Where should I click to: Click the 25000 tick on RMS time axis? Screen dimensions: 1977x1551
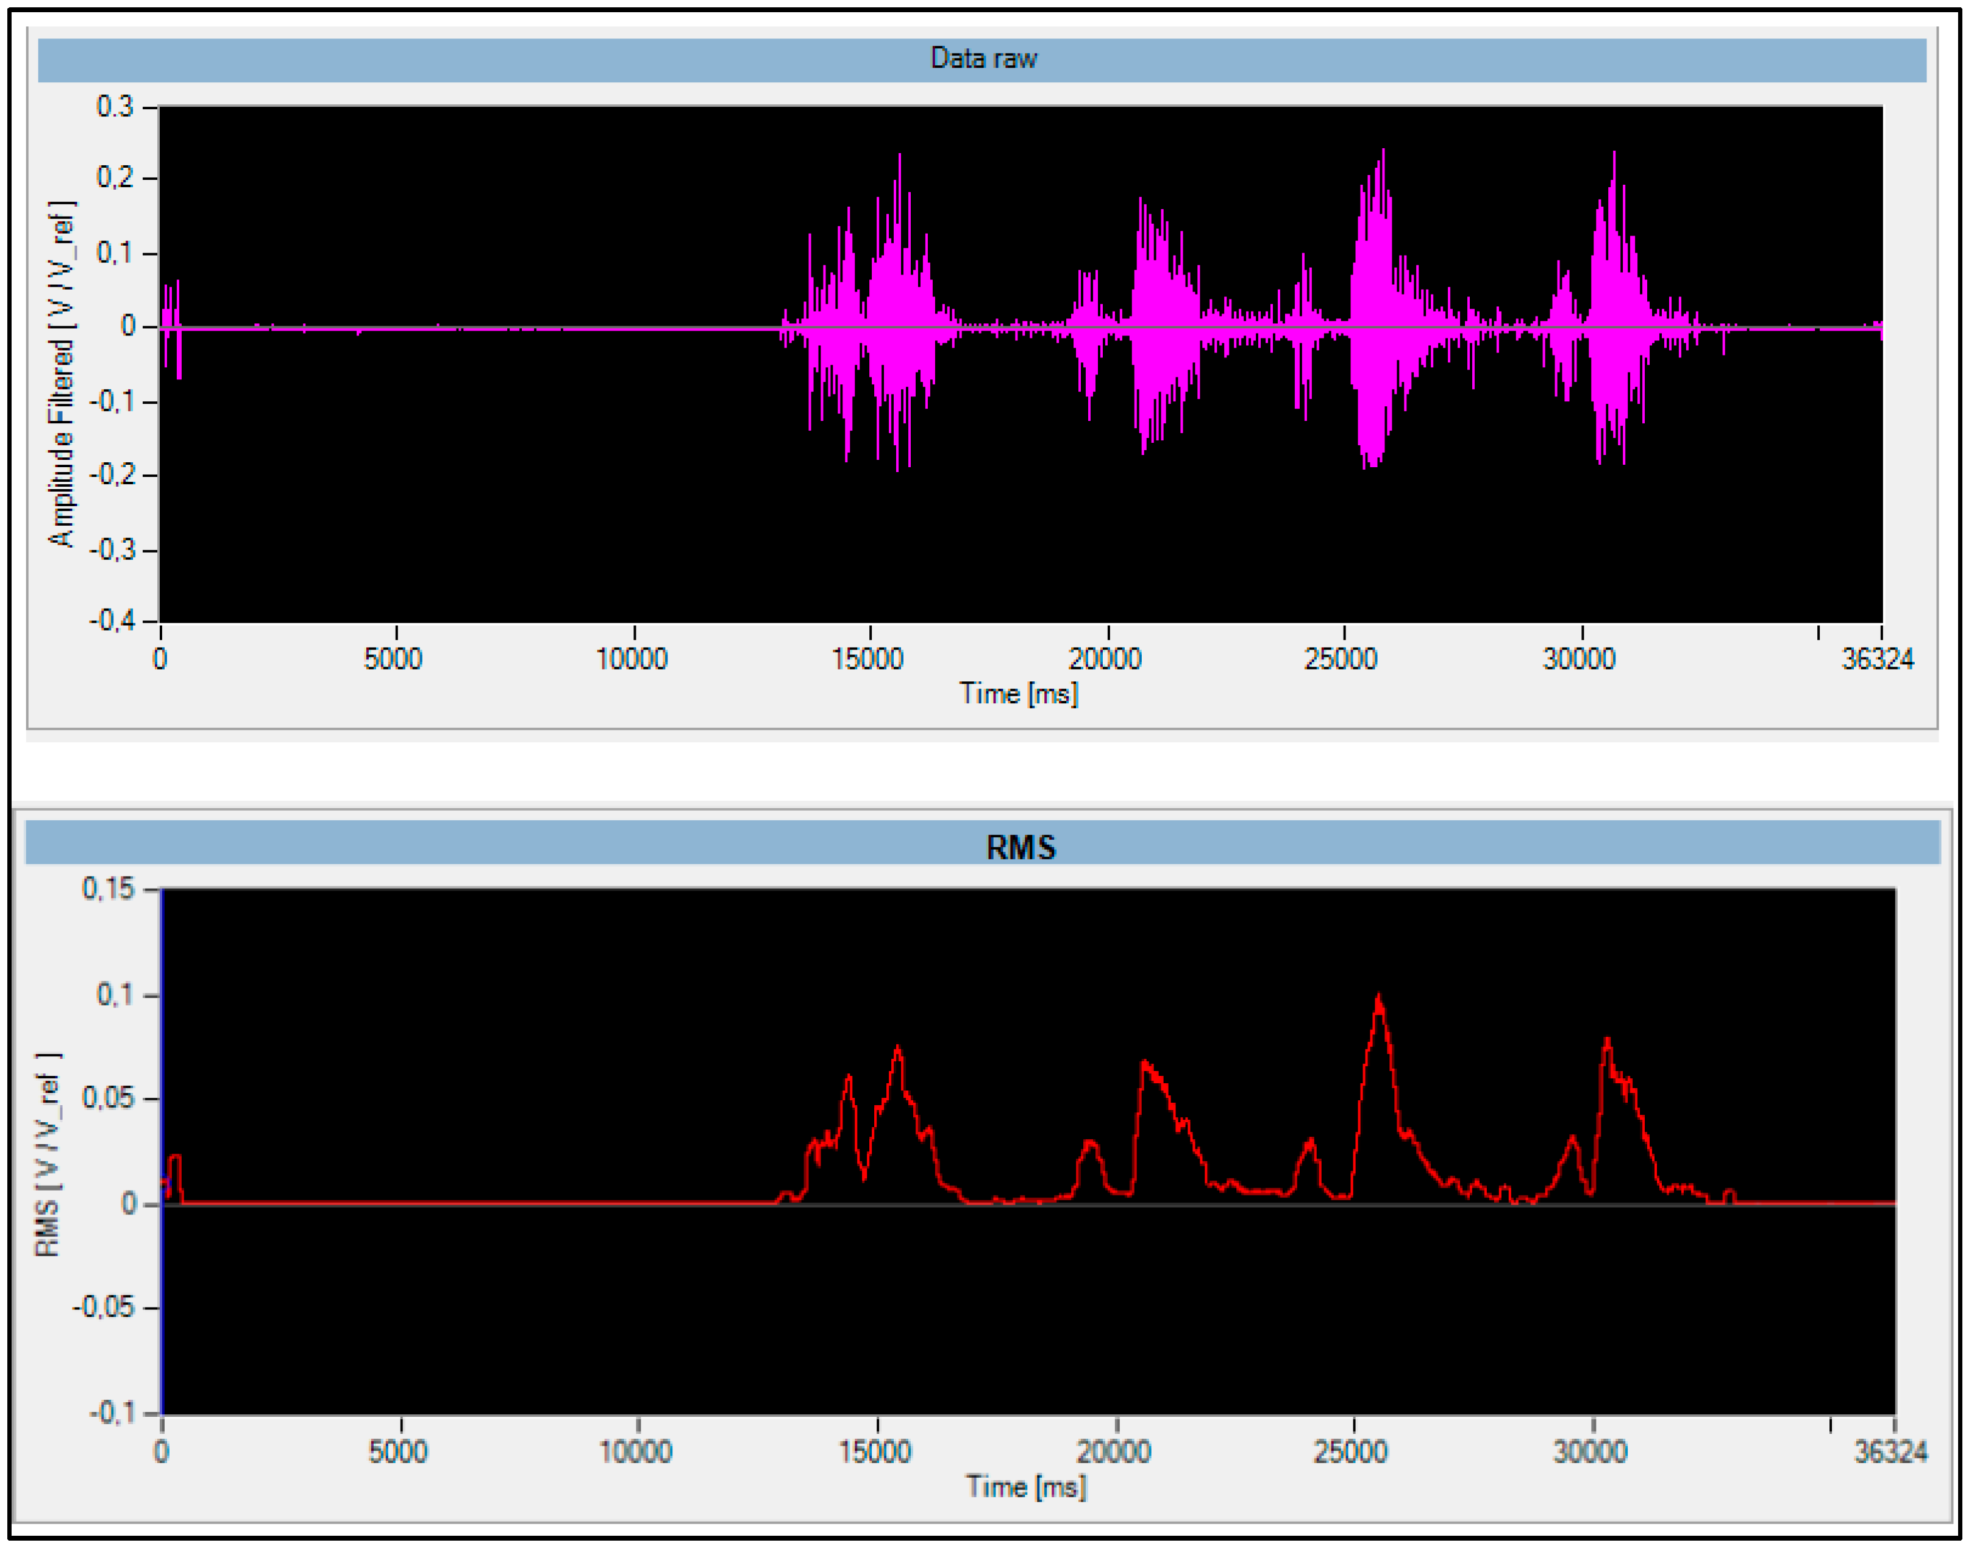click(x=1351, y=1451)
